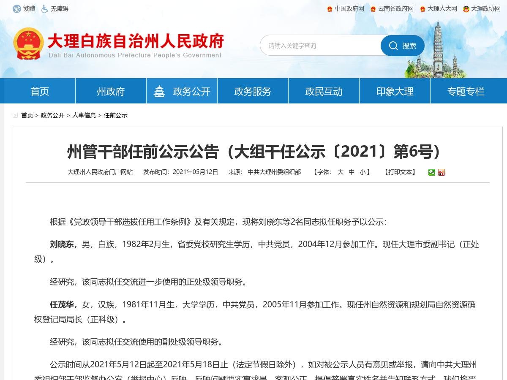
Task: Switch to 繁體 text version
Action: point(29,9)
